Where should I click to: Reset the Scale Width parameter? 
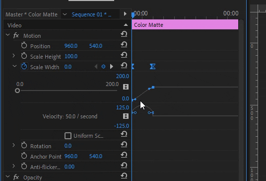[124, 66]
